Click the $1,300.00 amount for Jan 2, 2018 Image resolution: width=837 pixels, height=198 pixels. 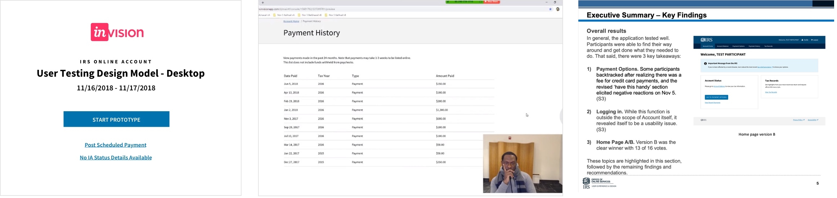pyautogui.click(x=442, y=110)
